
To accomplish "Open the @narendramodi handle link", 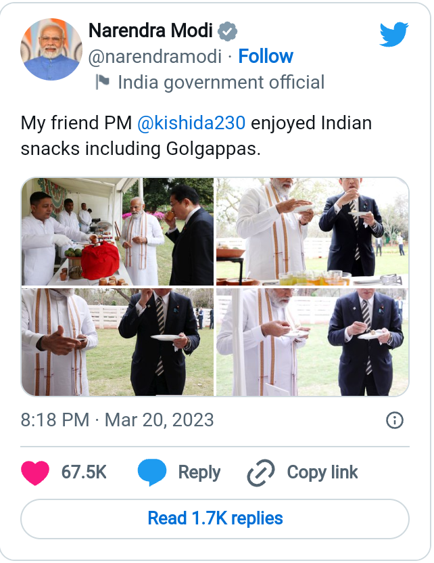I will coord(155,57).
